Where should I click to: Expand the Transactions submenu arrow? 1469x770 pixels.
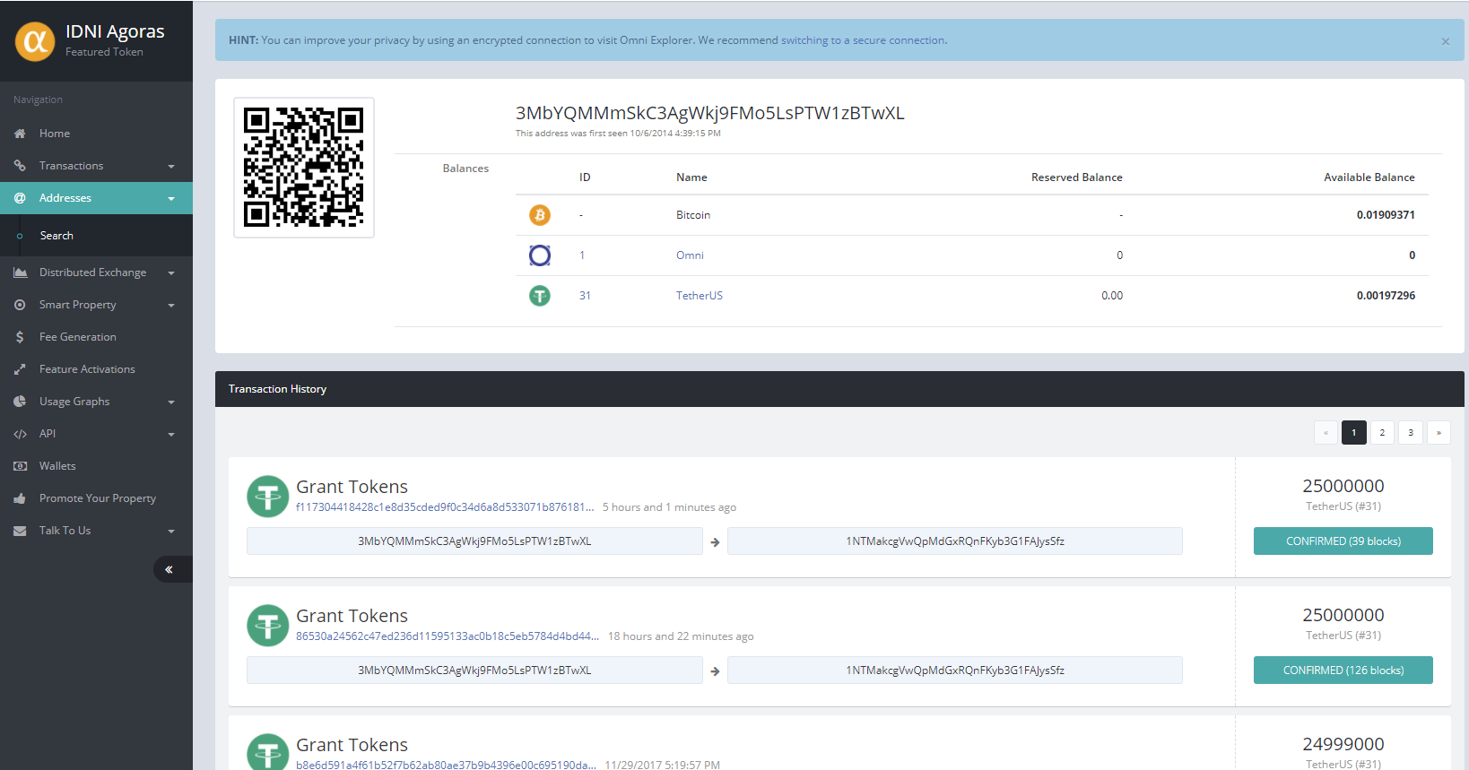[x=171, y=167]
